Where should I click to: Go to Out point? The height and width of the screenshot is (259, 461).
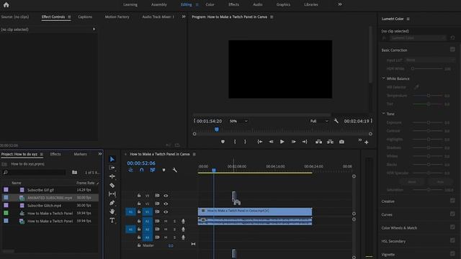(x=305, y=142)
